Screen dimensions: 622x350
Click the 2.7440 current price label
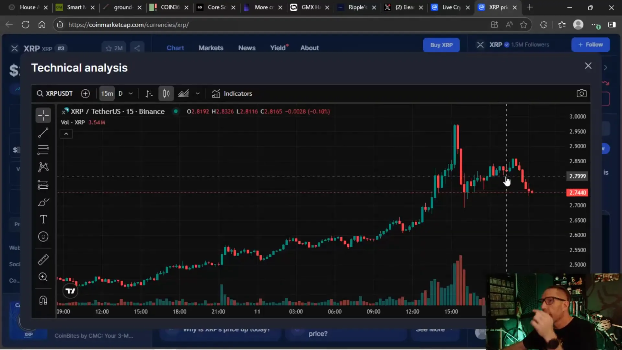tap(577, 193)
